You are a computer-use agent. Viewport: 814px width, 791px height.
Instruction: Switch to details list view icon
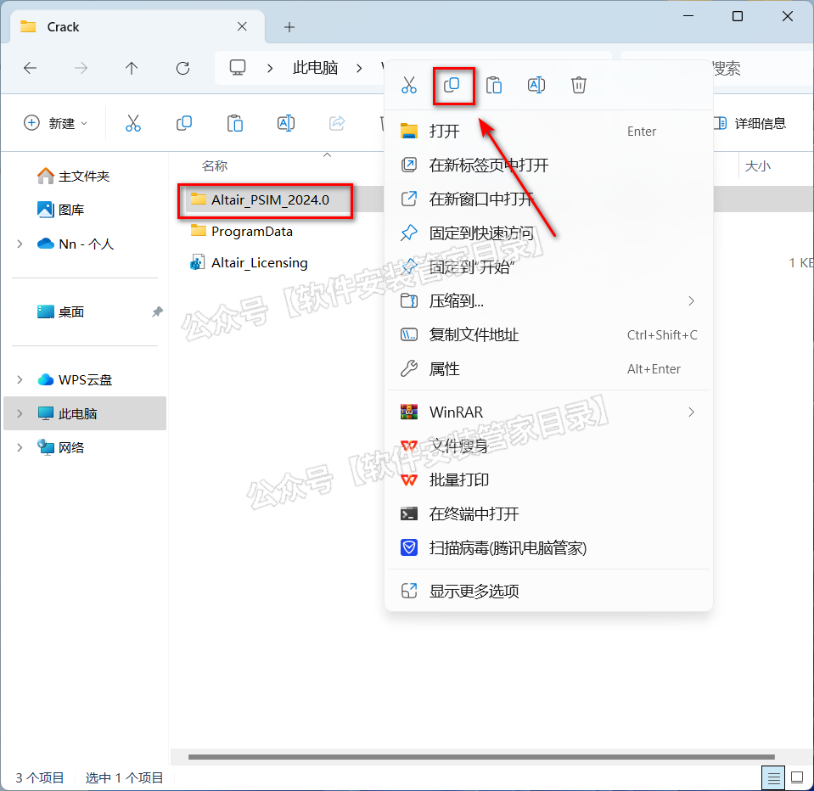(773, 778)
